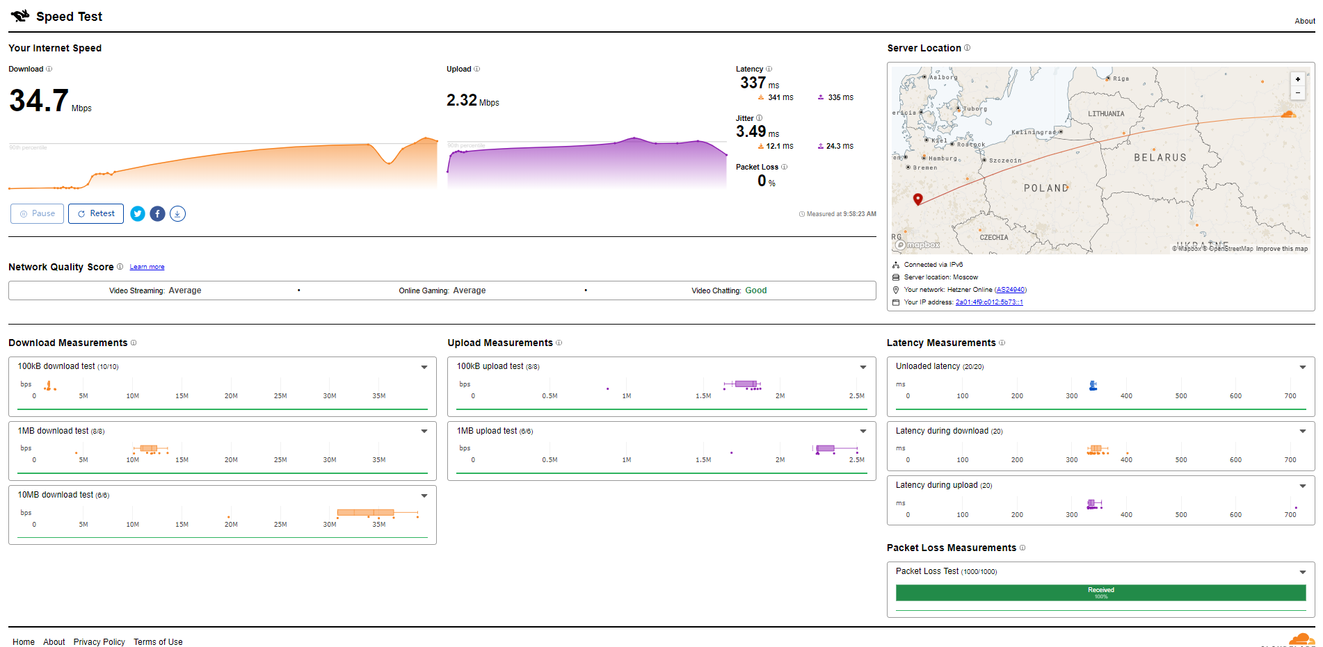Click the Retest button
The height and width of the screenshot is (647, 1323).
click(x=96, y=213)
